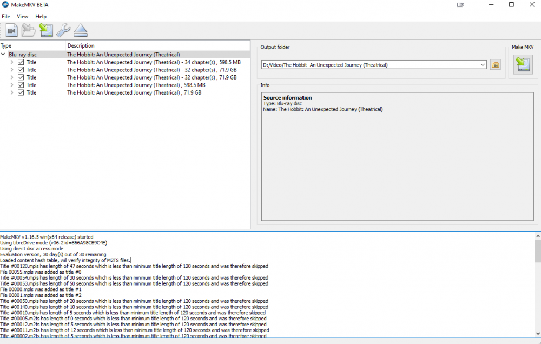Screen dimensions: 541x344
Task: Click the Save selected titles toolbar icon
Action: tap(46, 30)
